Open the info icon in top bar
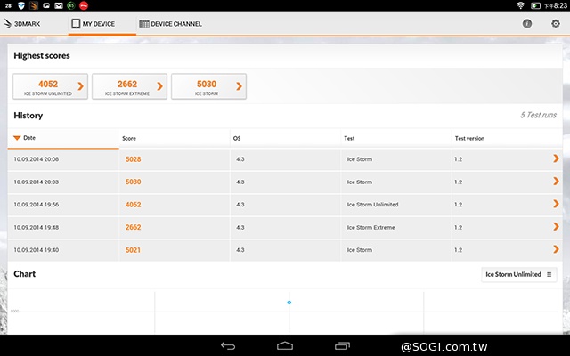The width and height of the screenshot is (570, 356). point(527,23)
